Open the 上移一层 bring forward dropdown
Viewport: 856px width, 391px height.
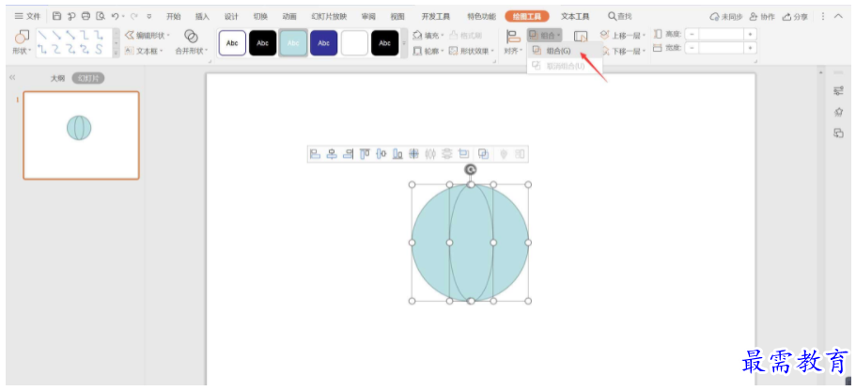(623, 36)
